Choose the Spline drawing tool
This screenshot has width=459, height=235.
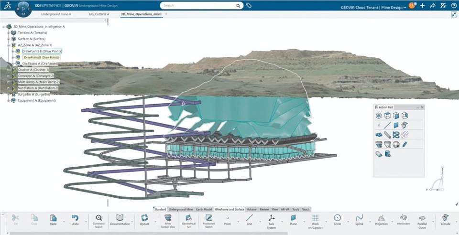pyautogui.click(x=359, y=220)
